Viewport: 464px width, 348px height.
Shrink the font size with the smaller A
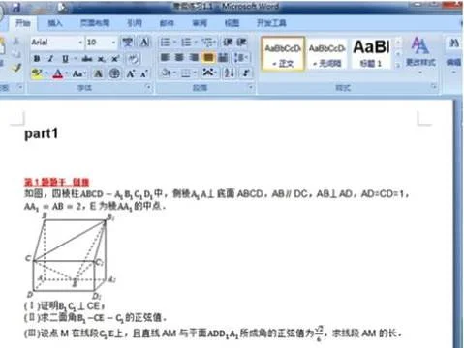144,73
